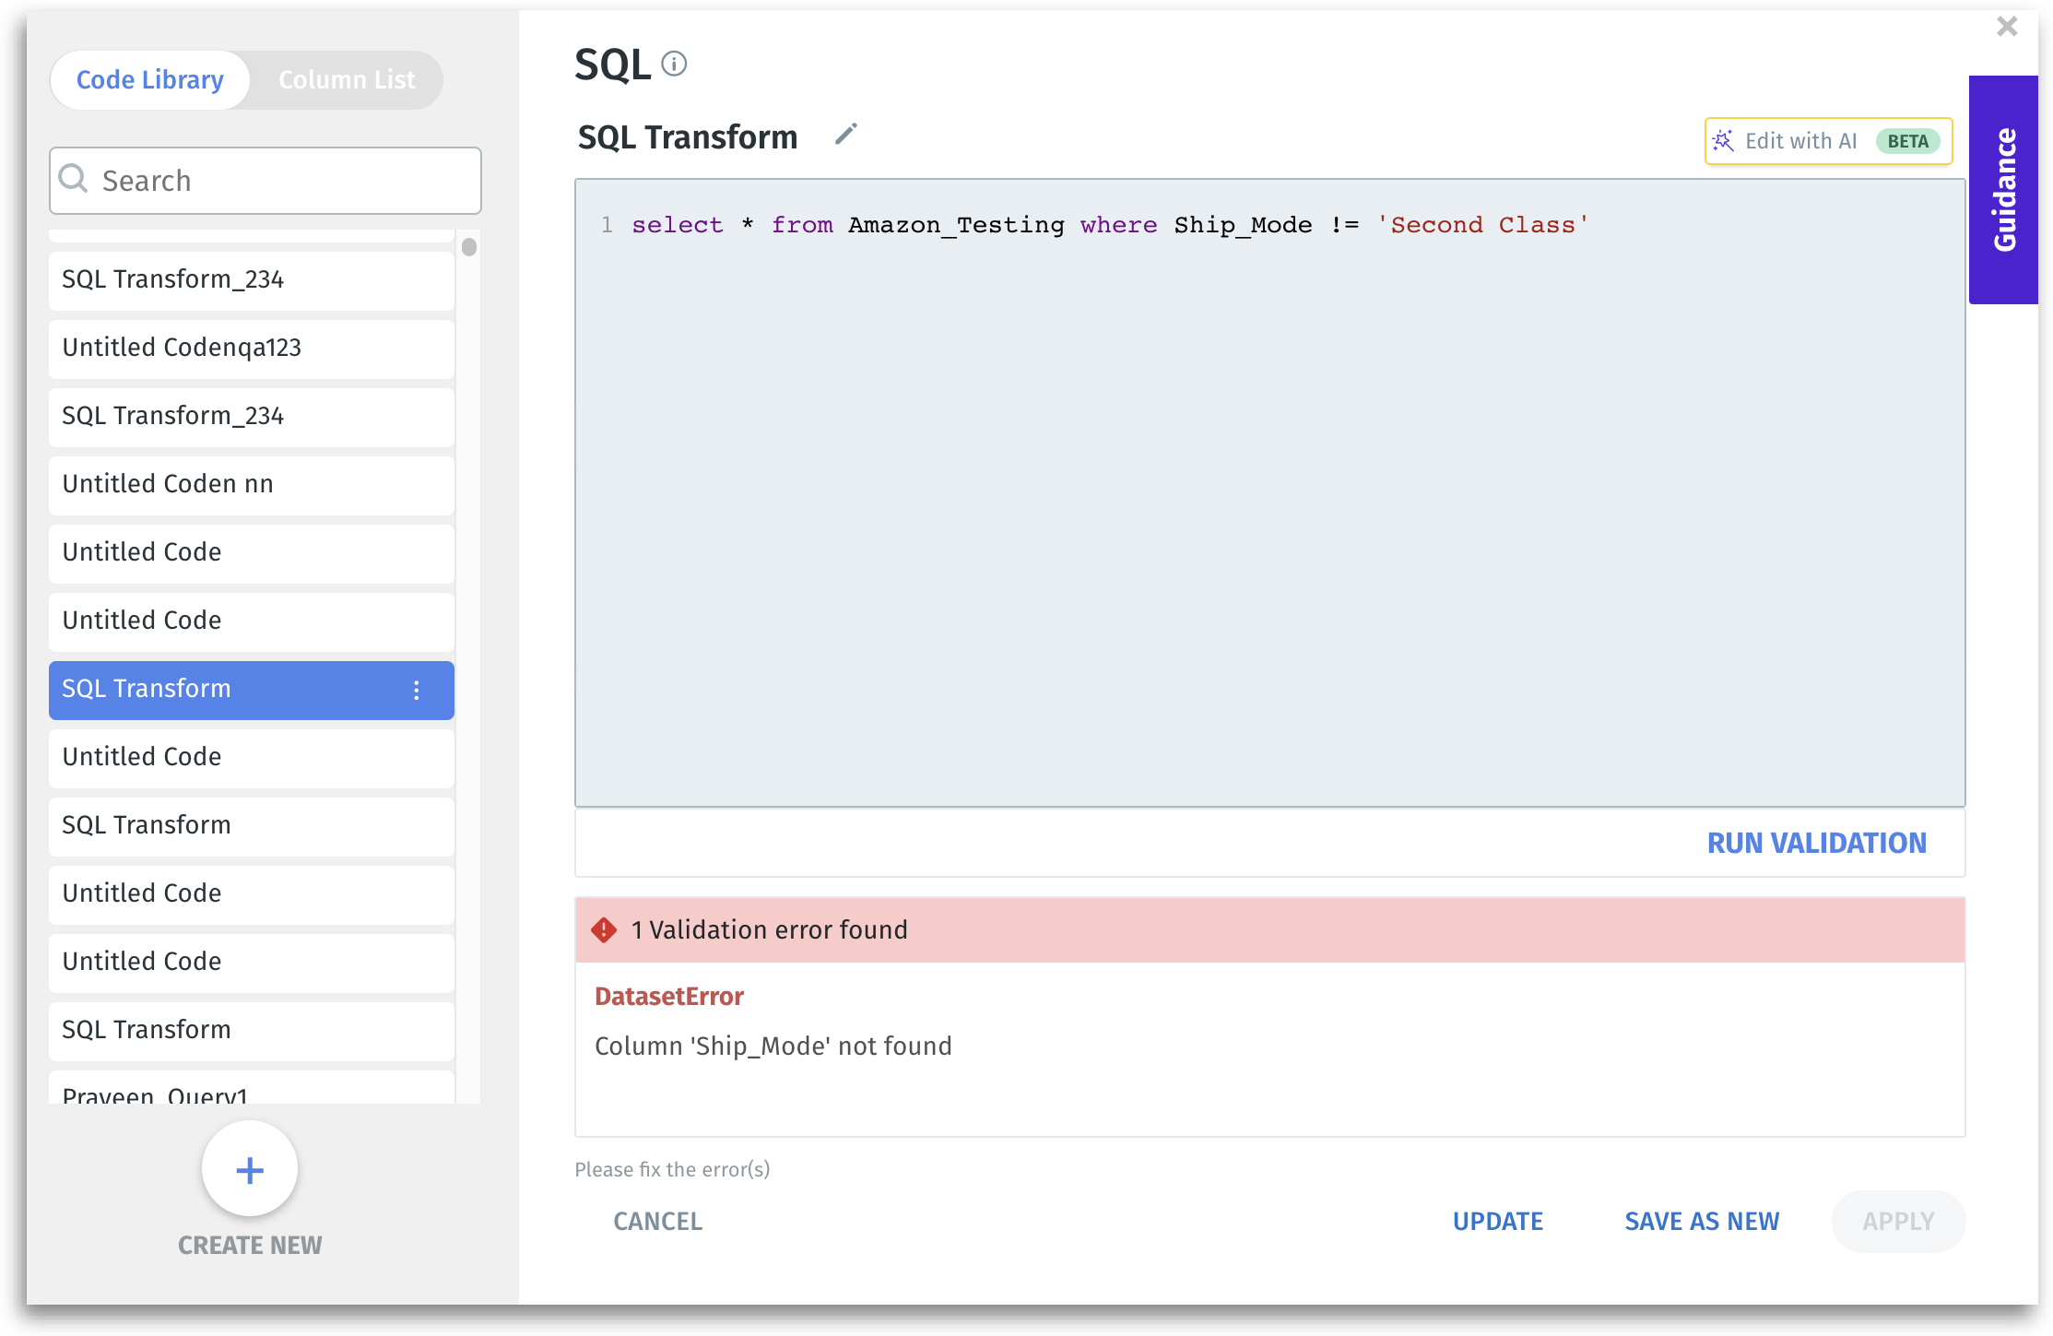Click the UPDATE button
This screenshot has height=1336, width=2053.
pyautogui.click(x=1497, y=1221)
